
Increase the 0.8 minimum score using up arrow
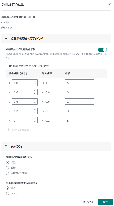(x=35, y=81)
